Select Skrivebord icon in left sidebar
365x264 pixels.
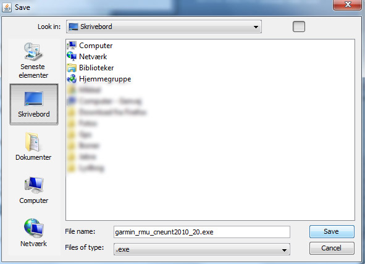34,104
